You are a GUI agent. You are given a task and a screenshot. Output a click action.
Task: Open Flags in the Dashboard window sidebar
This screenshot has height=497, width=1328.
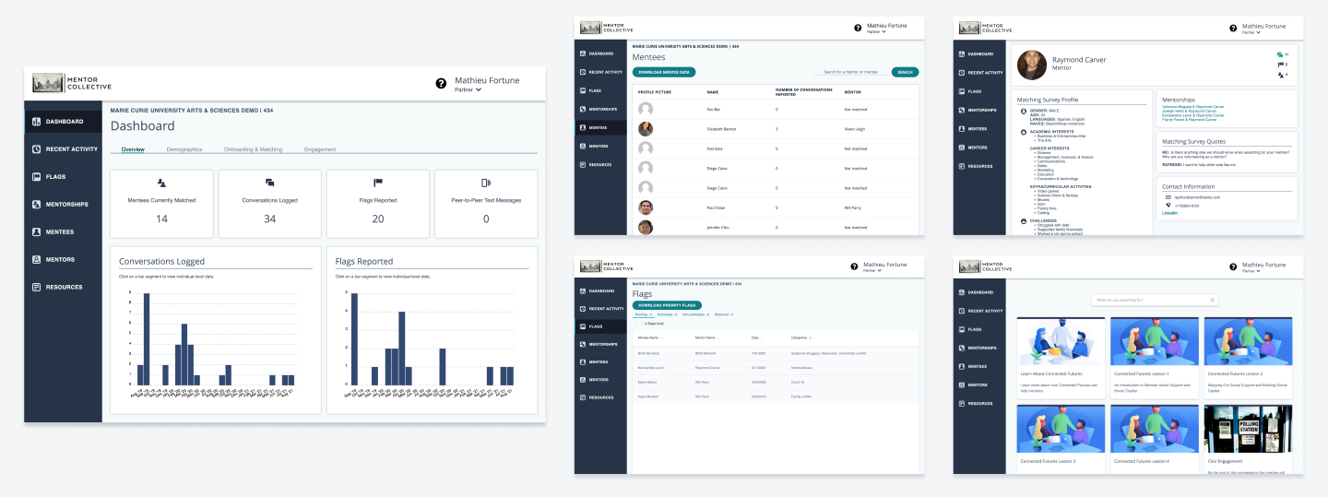[x=64, y=176]
